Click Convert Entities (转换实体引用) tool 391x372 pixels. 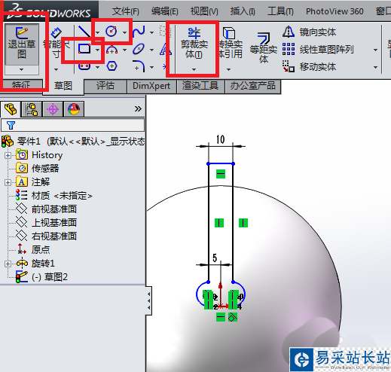[229, 43]
